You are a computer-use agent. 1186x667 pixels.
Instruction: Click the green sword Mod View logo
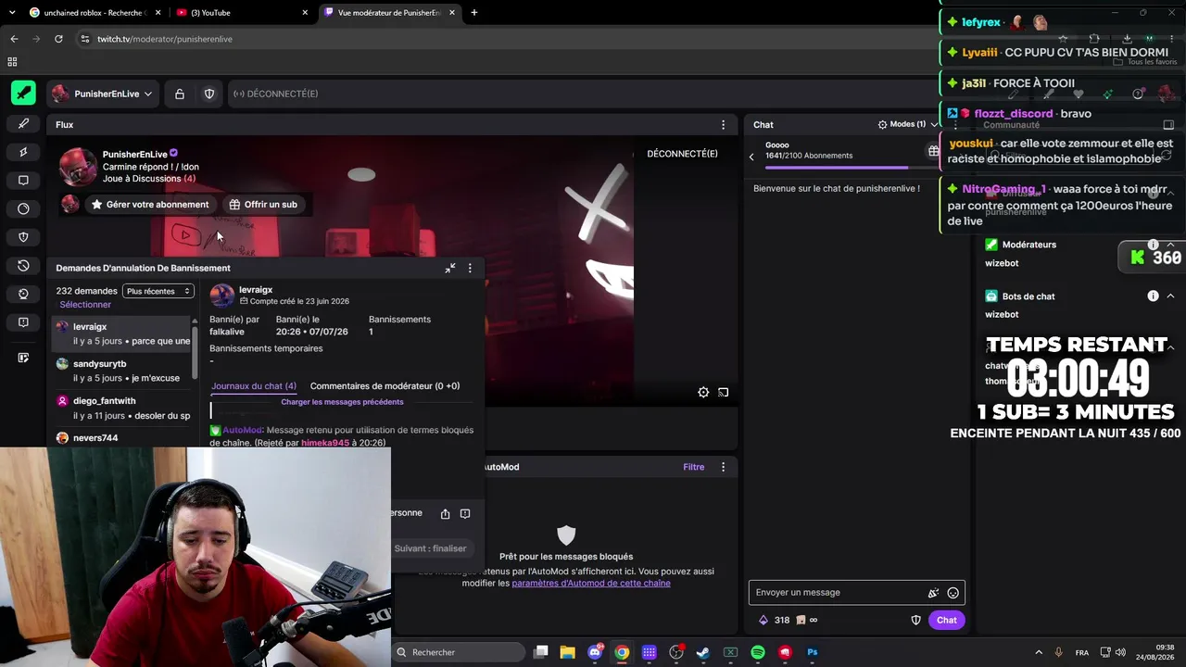23,93
